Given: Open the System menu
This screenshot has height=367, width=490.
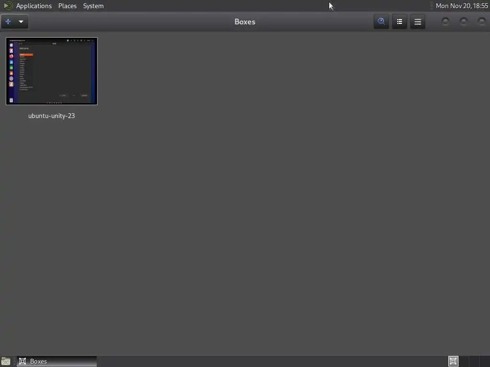Looking at the screenshot, I should [x=93, y=6].
